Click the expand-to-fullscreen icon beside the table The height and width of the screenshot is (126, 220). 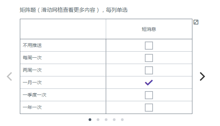(x=196, y=22)
